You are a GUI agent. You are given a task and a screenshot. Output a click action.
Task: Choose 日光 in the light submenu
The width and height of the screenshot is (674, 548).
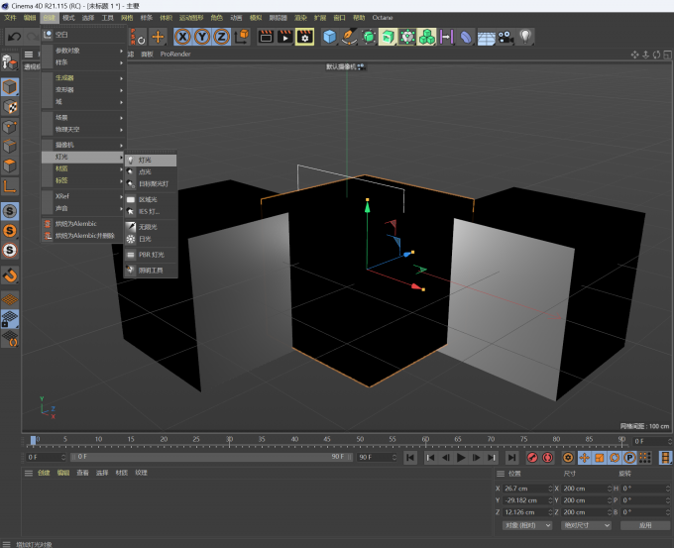[x=151, y=239]
